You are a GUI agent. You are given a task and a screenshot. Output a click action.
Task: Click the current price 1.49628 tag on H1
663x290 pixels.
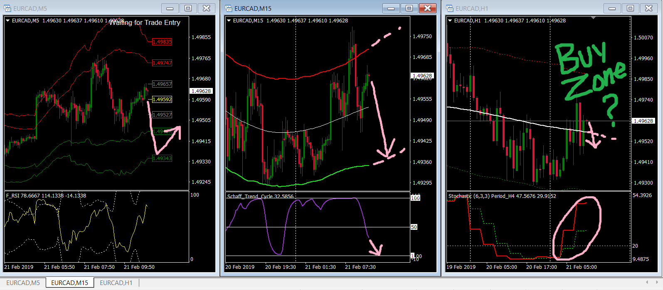click(643, 121)
